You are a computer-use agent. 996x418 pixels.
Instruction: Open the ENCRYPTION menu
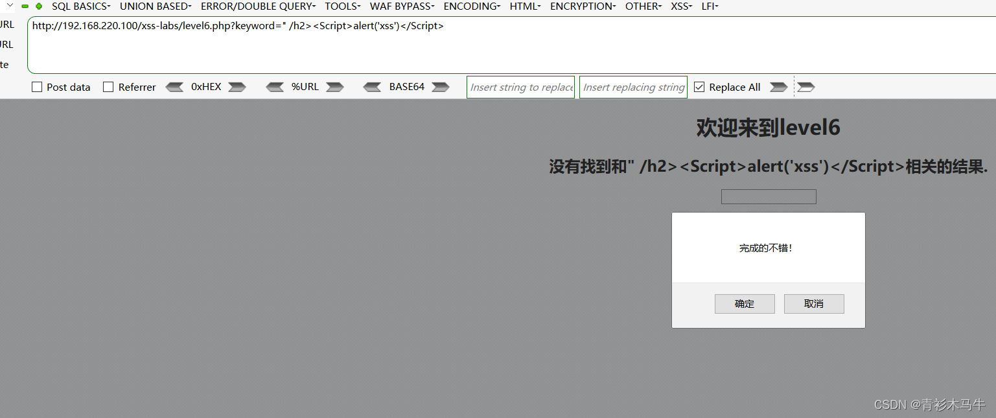[x=583, y=6]
